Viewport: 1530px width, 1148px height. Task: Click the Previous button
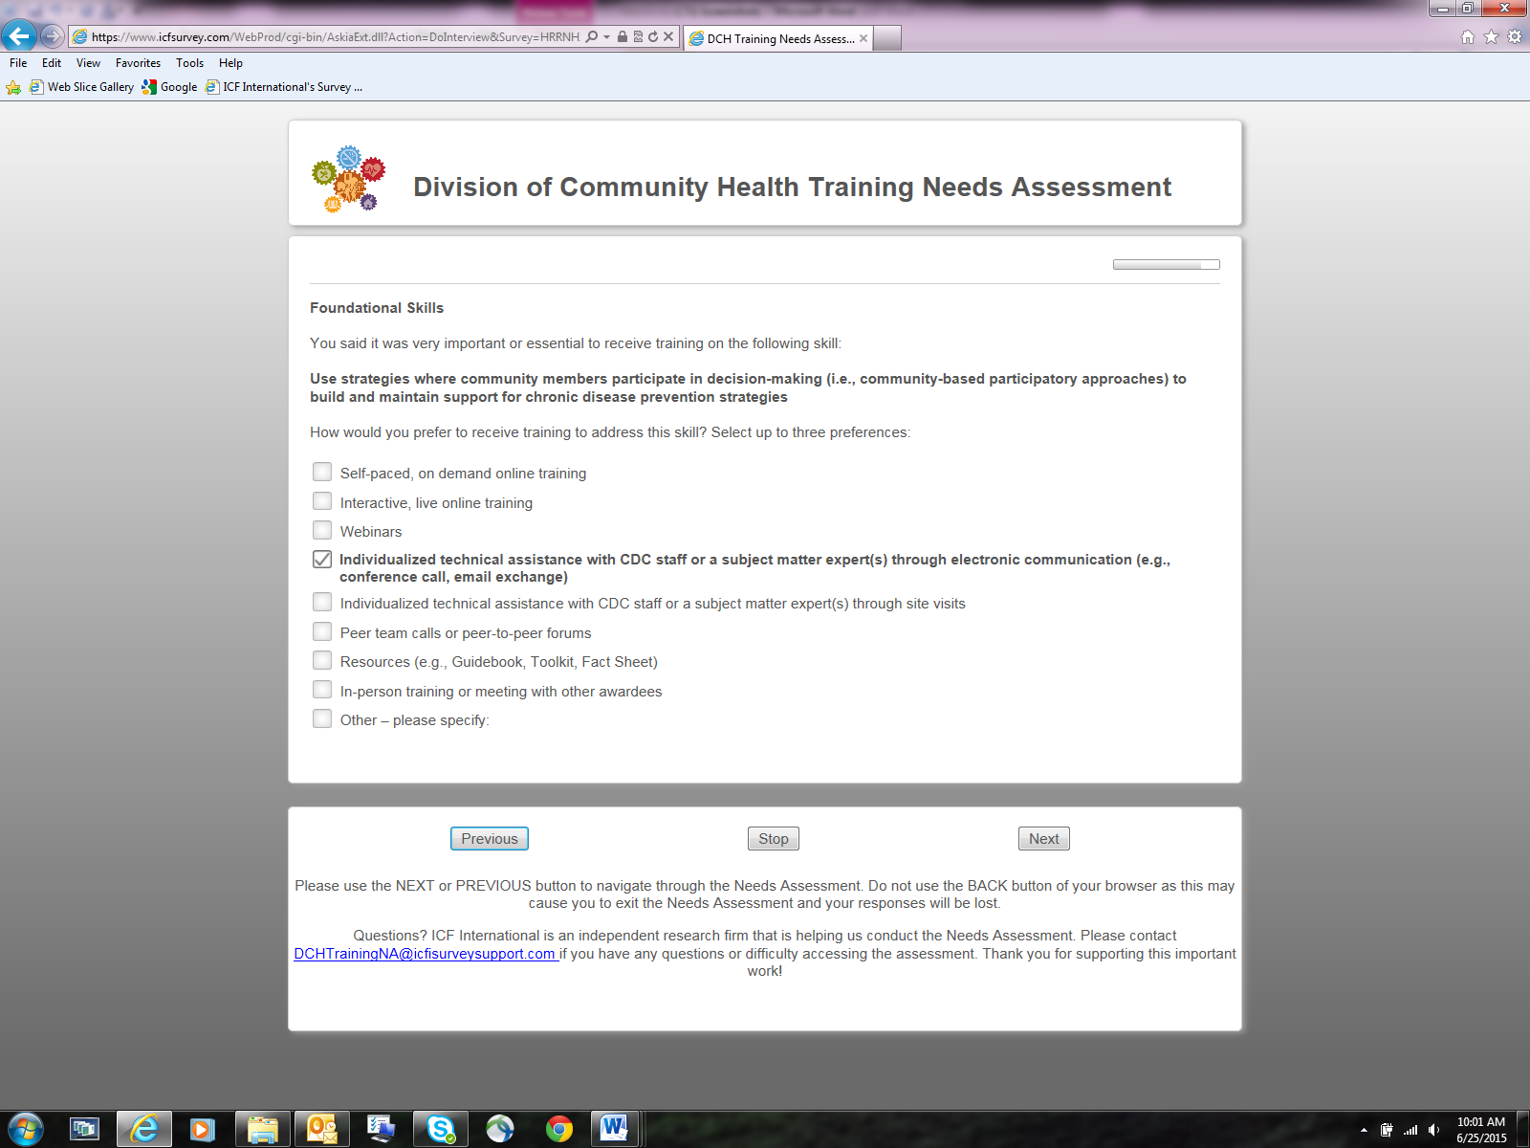click(x=490, y=839)
